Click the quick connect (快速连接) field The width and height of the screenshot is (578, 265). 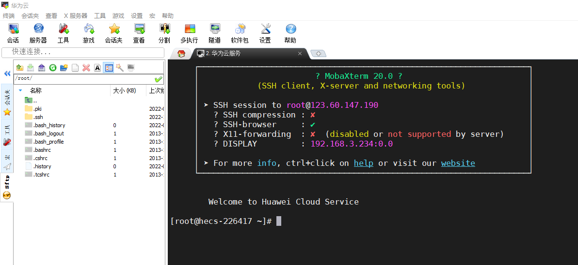pos(83,52)
